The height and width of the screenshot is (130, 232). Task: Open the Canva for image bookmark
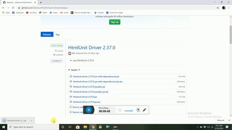(115, 13)
